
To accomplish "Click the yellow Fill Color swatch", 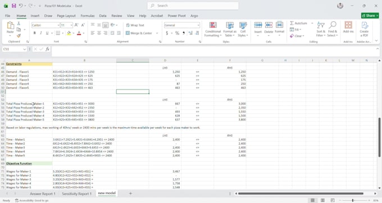I will tap(69, 33).
